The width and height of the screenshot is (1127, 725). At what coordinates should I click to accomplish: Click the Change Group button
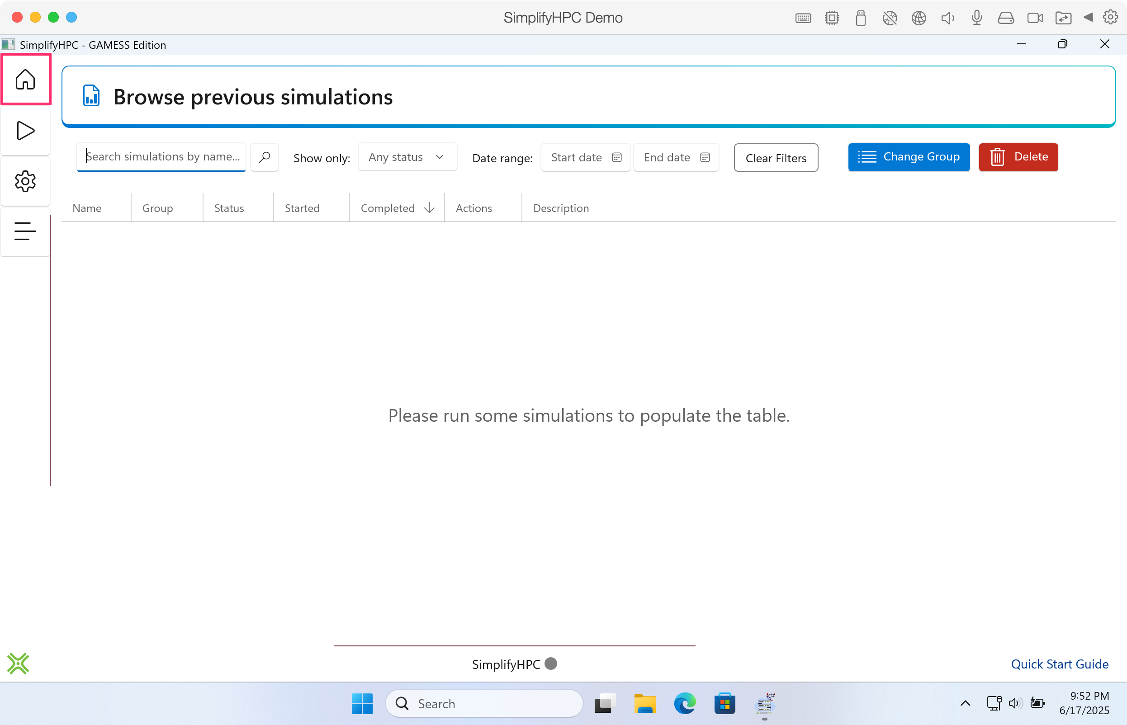pos(909,157)
